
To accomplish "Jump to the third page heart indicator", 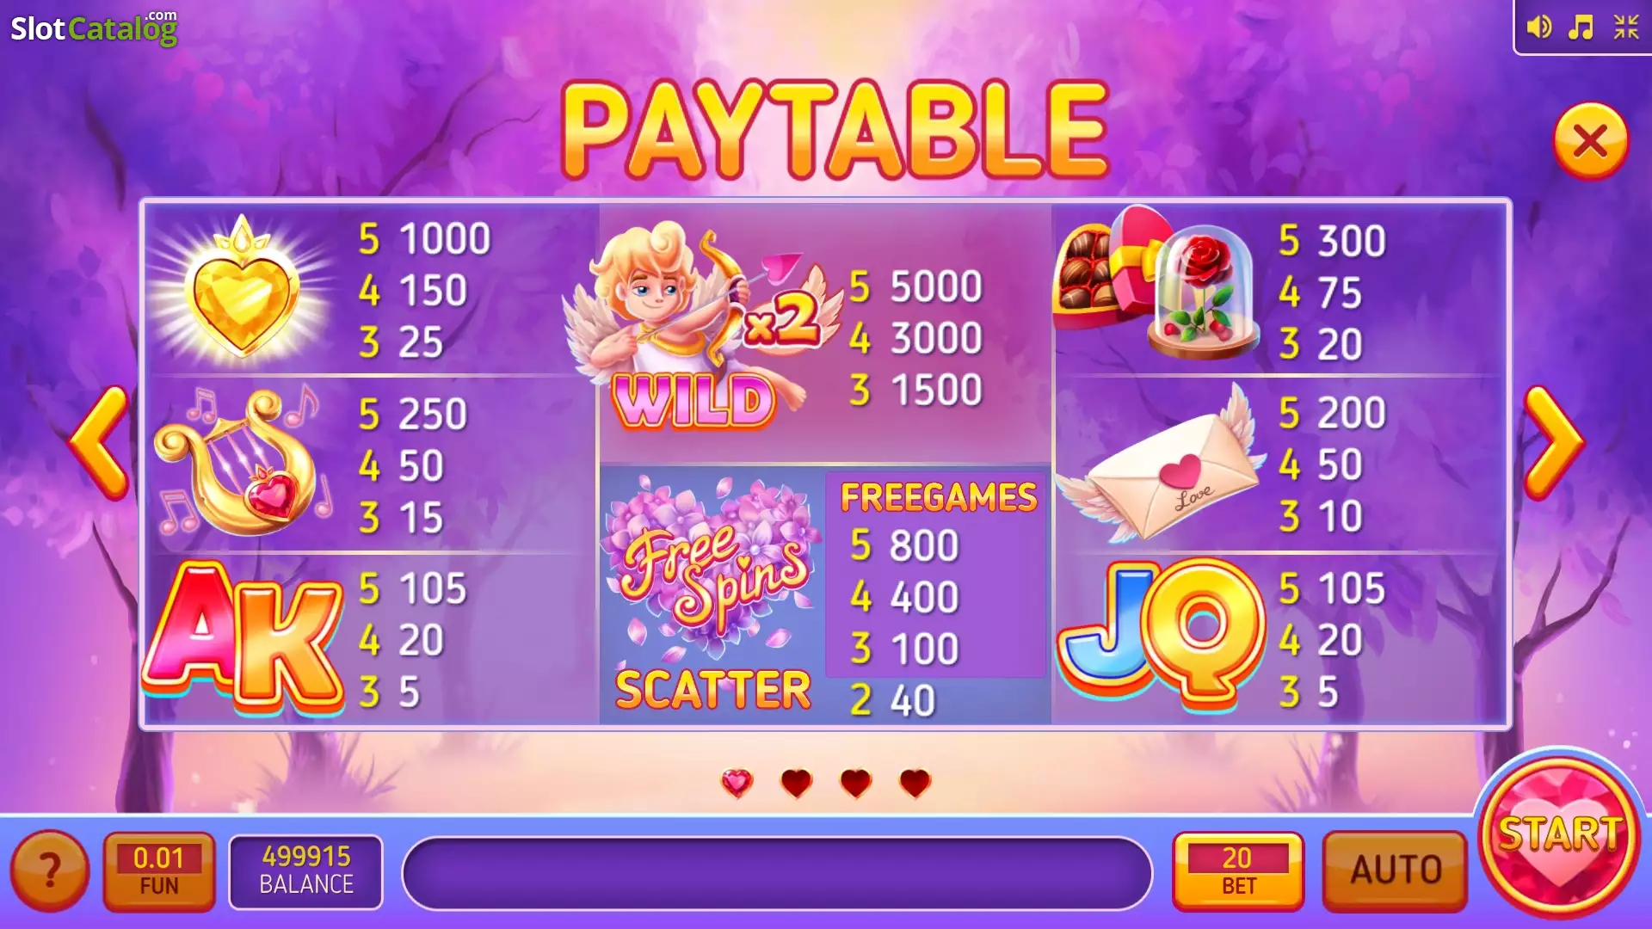I will [x=856, y=783].
